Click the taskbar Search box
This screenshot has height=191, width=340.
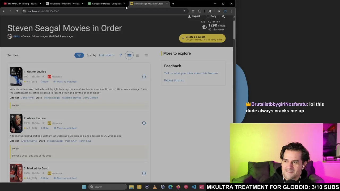(x=107, y=187)
